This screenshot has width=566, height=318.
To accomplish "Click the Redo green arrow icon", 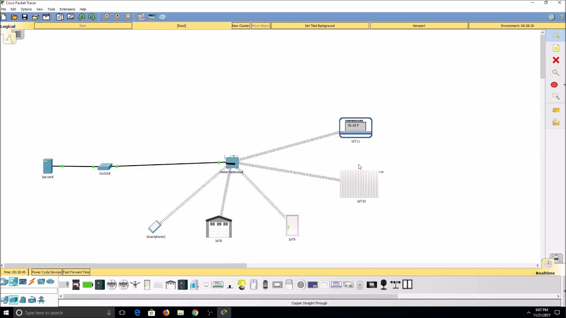I will [x=92, y=17].
